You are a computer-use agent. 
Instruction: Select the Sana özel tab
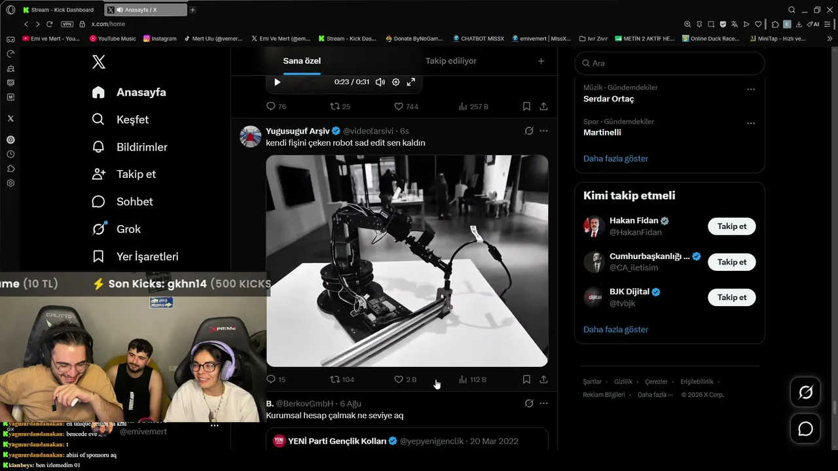(x=302, y=61)
